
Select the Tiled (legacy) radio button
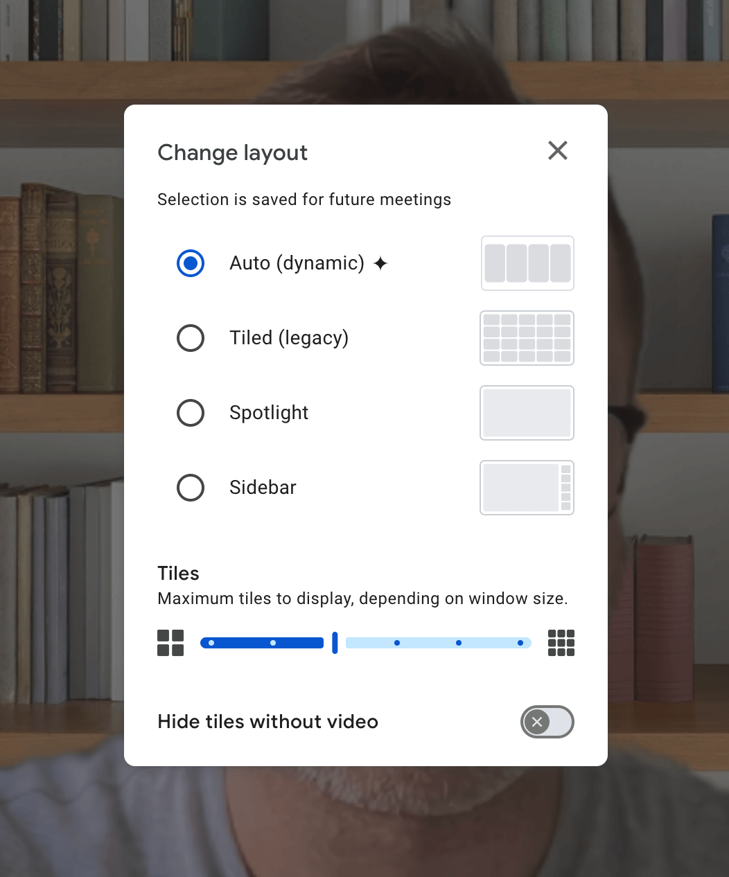click(x=191, y=338)
